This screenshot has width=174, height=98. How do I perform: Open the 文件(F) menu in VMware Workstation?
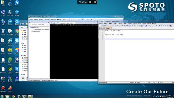31,20
